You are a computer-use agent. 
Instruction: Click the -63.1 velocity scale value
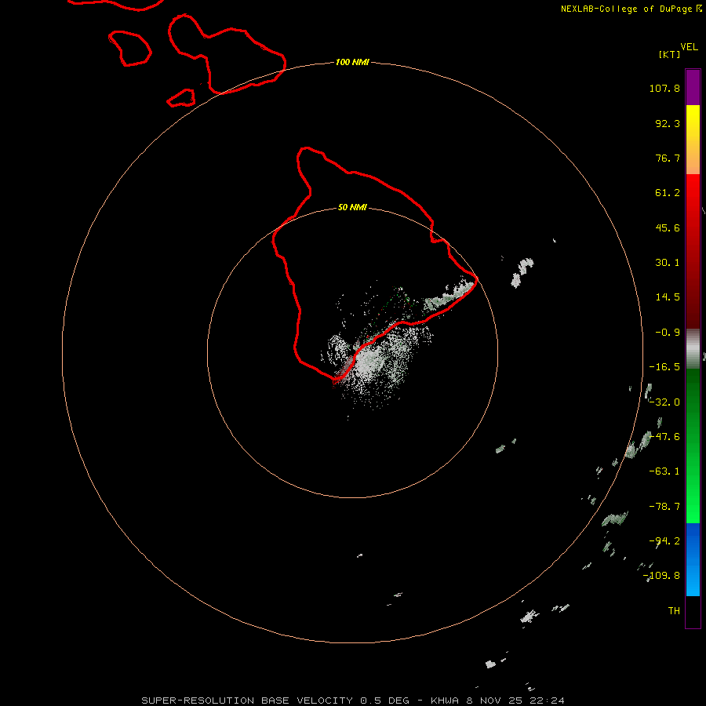(x=664, y=471)
